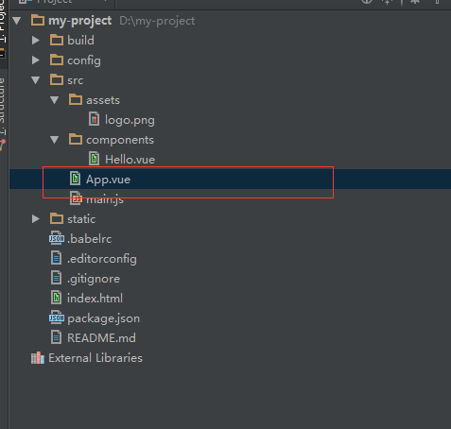Collapse the src folder arrow

click(36, 80)
